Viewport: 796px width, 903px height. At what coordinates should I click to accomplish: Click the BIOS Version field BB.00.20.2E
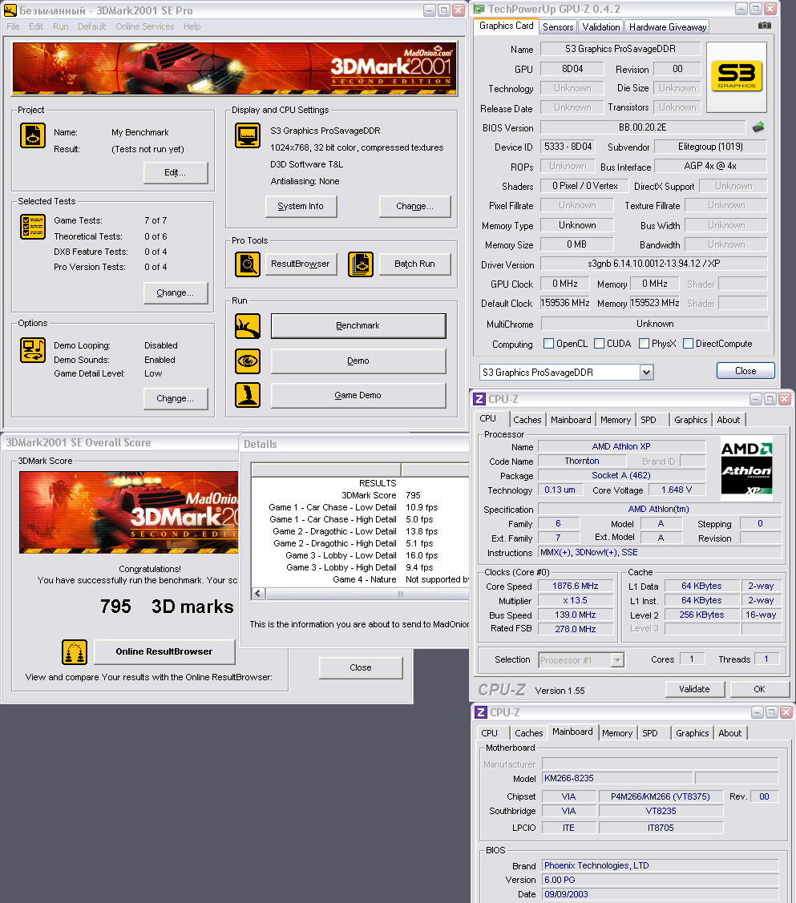point(643,127)
